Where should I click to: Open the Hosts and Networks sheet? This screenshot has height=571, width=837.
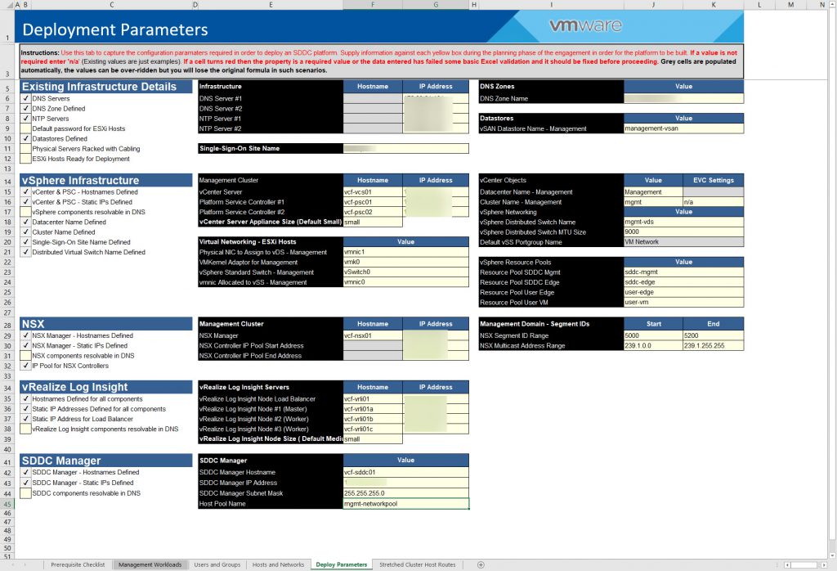(x=277, y=564)
